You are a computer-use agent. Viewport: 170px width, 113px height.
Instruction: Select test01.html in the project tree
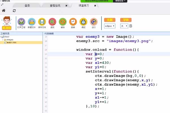12,42
